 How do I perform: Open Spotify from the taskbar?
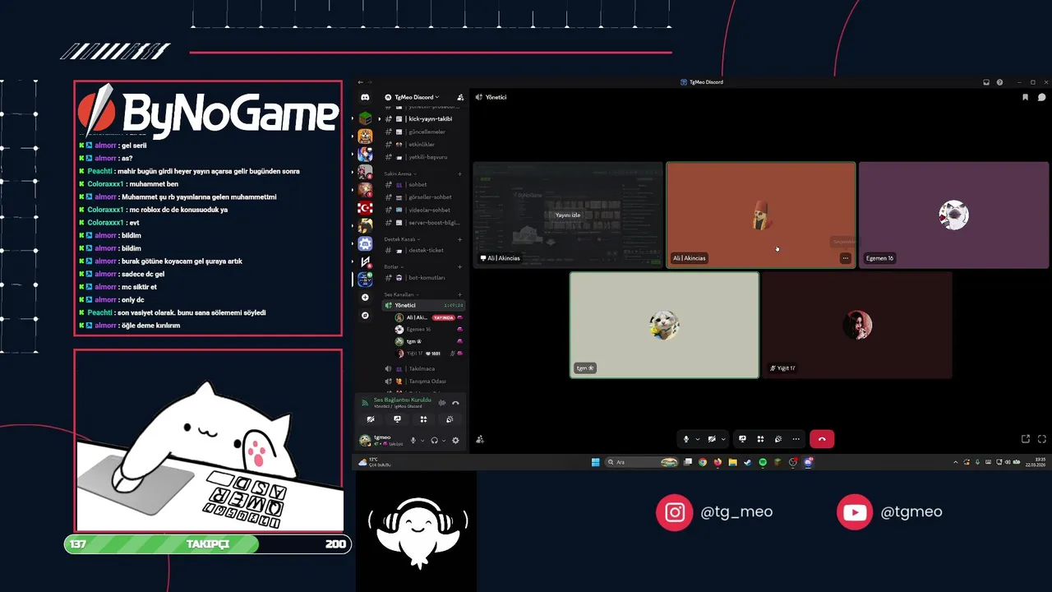pyautogui.click(x=763, y=462)
